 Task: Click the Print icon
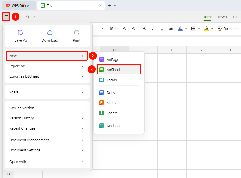pos(76,33)
